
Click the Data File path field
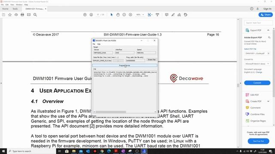click(102, 61)
